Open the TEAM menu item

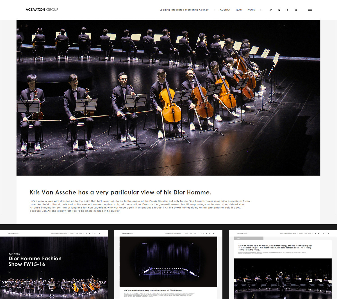(x=239, y=10)
